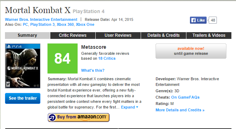Click the available now button

pyautogui.click(x=191, y=51)
